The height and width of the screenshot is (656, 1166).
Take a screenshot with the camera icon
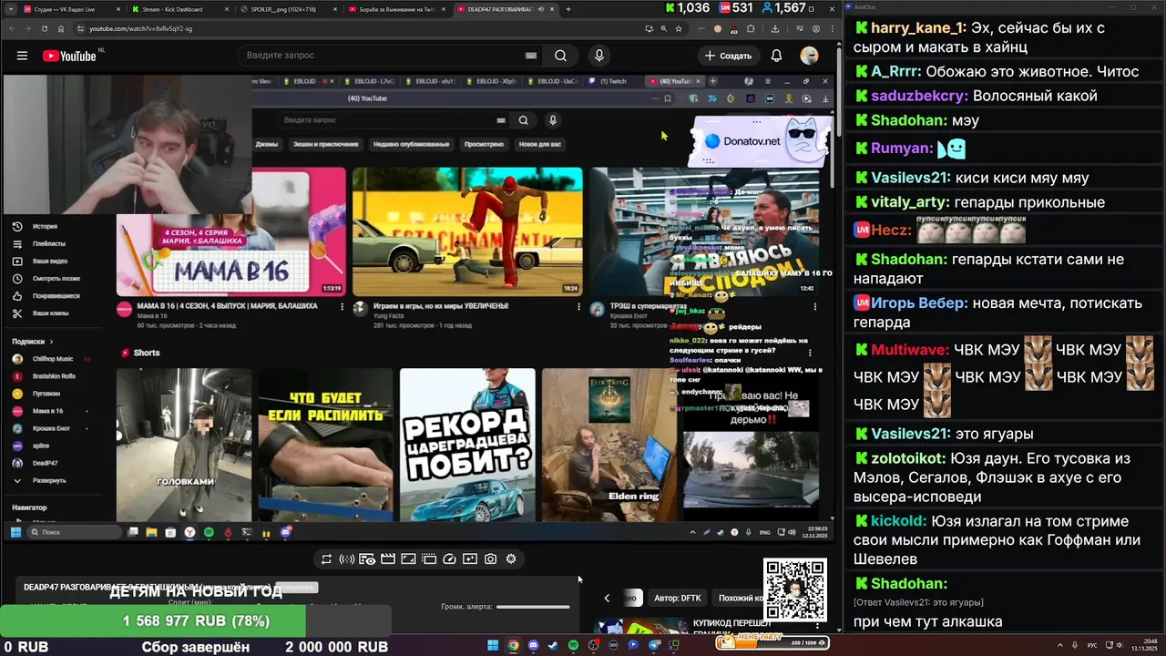pos(490,559)
